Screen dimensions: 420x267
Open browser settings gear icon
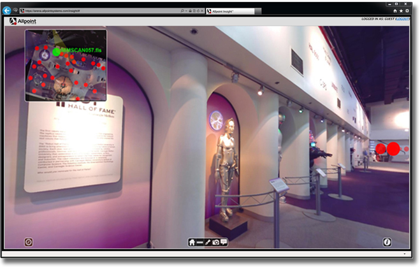(407, 11)
